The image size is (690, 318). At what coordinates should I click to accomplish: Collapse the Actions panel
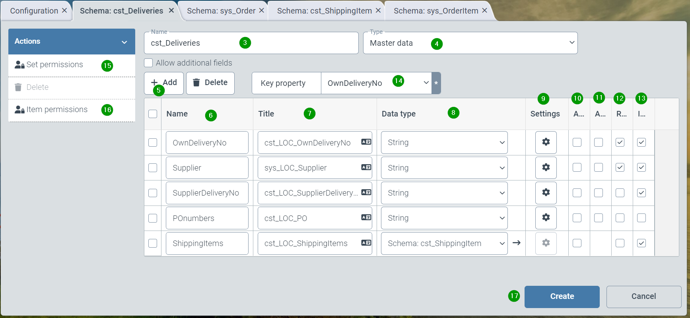[x=124, y=42]
